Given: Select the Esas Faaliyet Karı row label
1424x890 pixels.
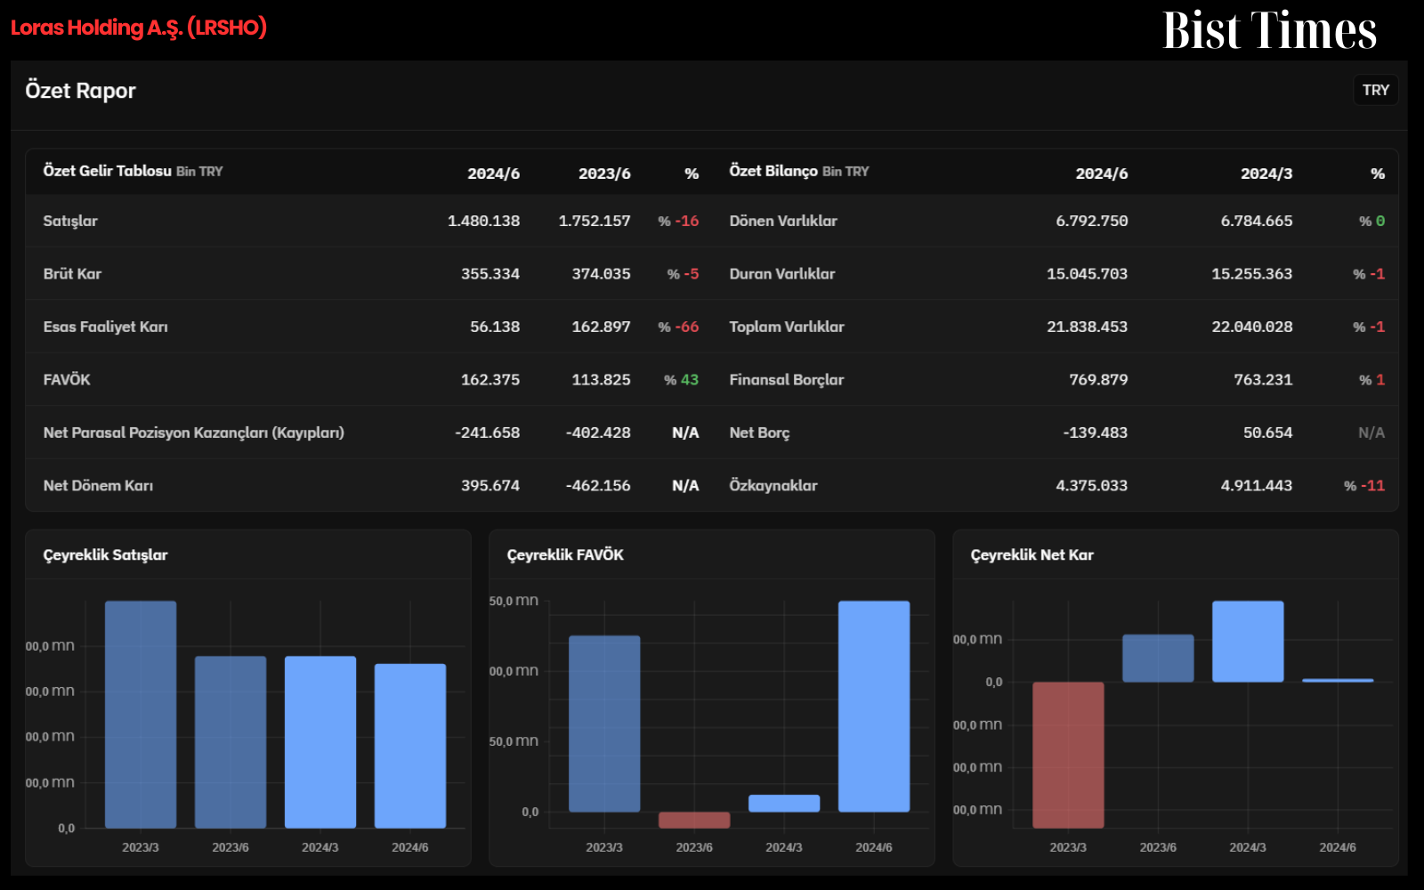Looking at the screenshot, I should [105, 327].
